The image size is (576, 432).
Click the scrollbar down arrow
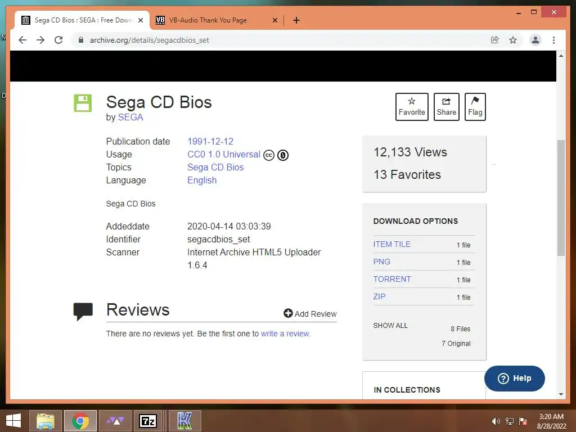pos(561,394)
